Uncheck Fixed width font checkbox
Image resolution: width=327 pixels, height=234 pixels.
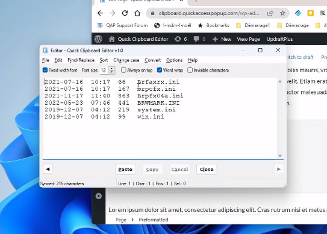pyautogui.click(x=45, y=70)
